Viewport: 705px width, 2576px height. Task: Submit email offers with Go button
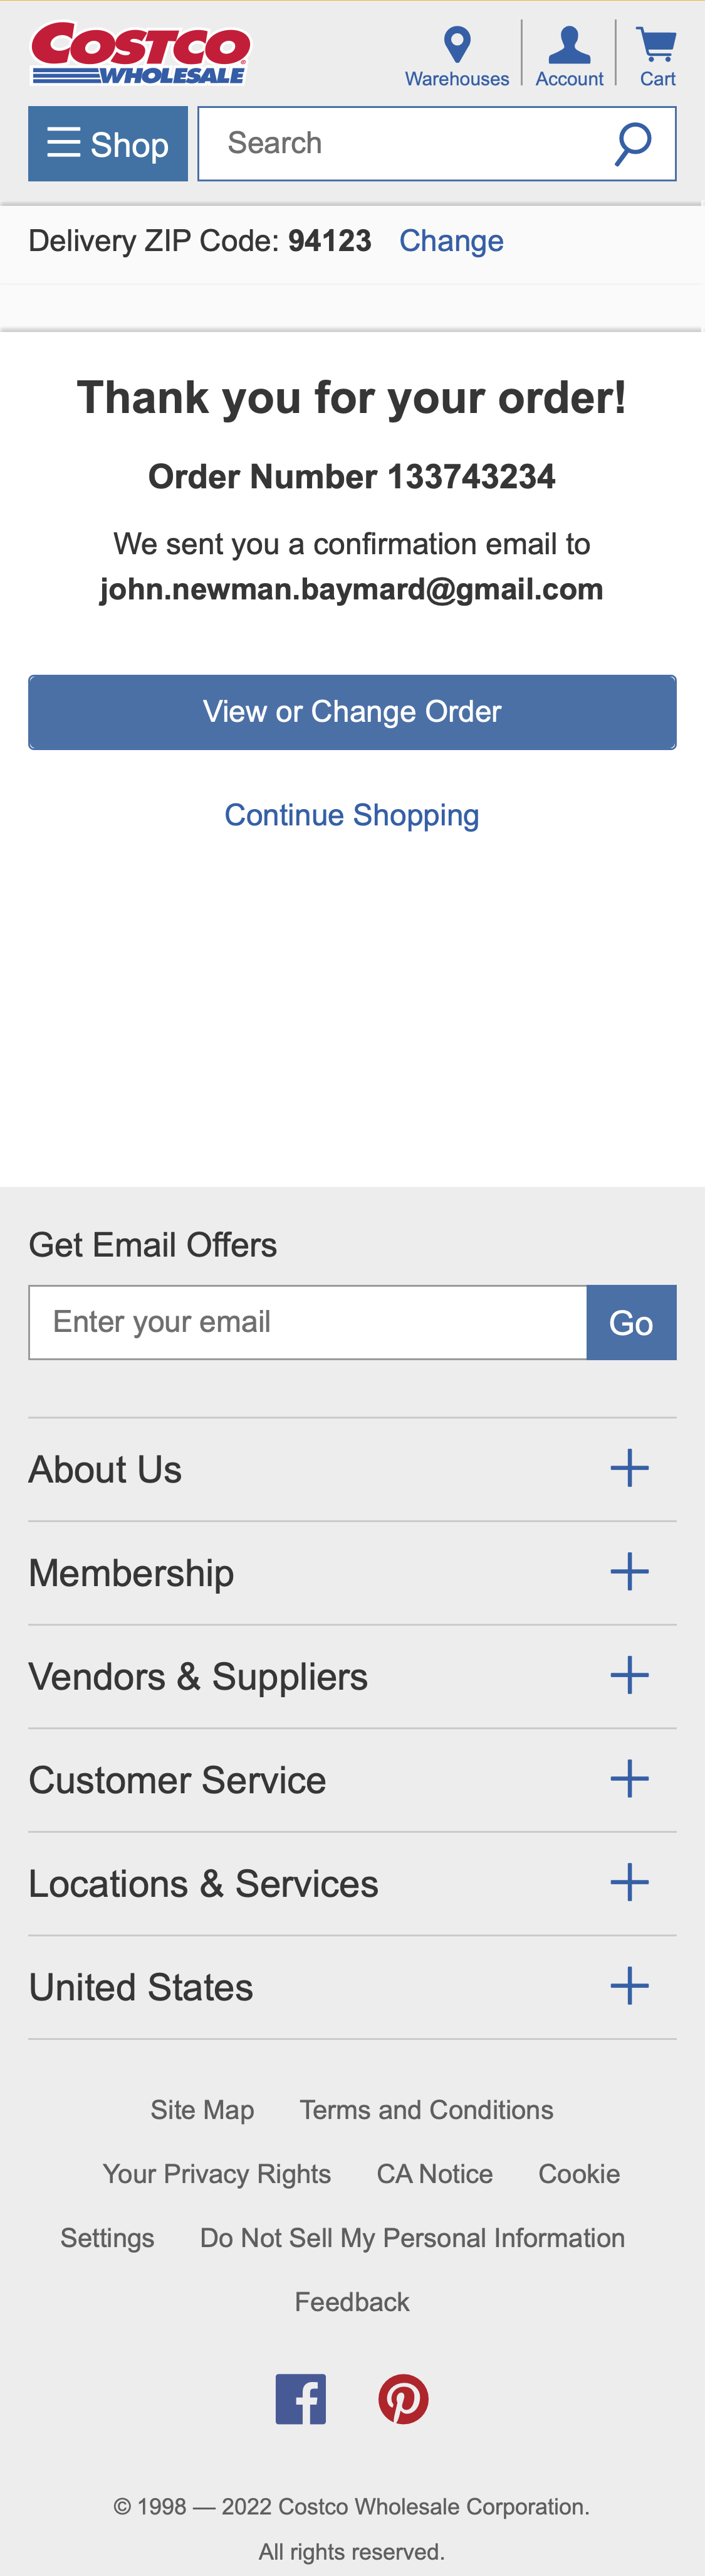631,1322
